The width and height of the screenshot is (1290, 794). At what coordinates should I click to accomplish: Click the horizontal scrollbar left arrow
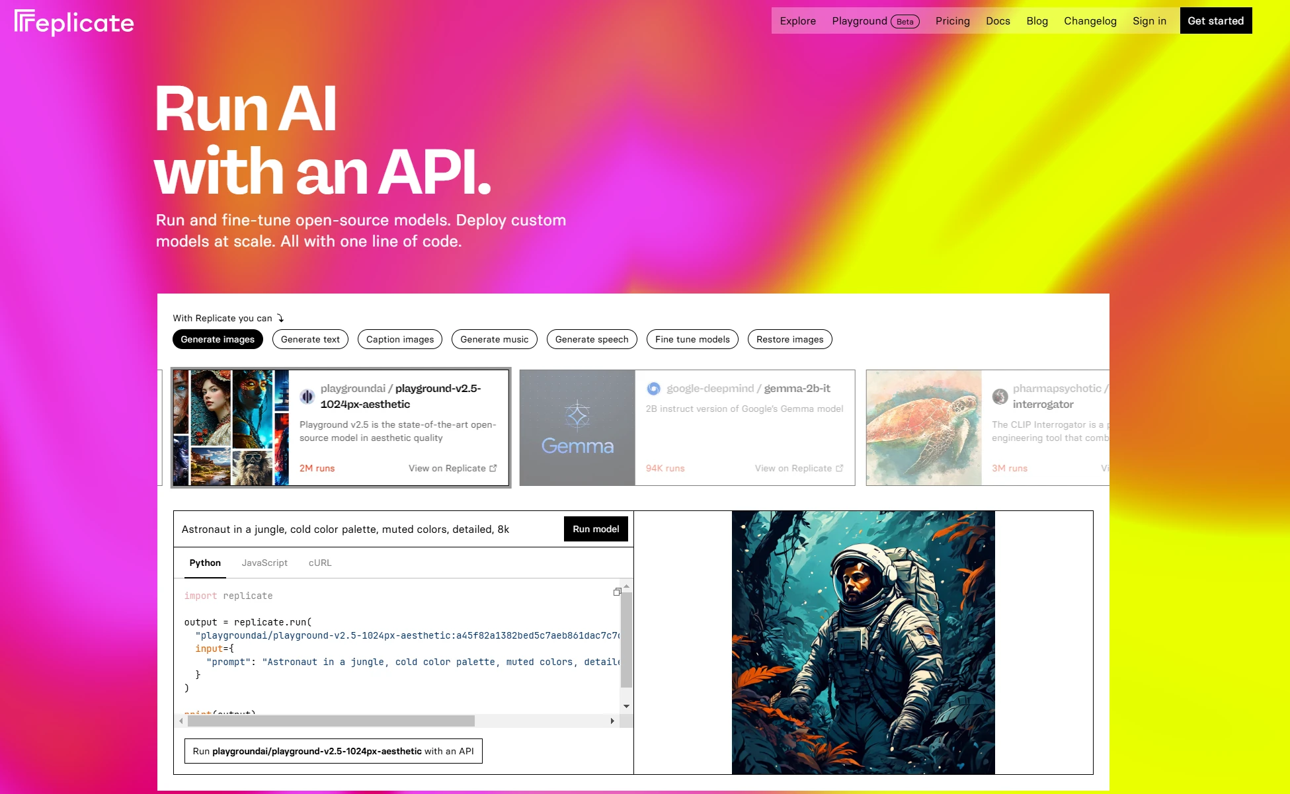click(181, 721)
